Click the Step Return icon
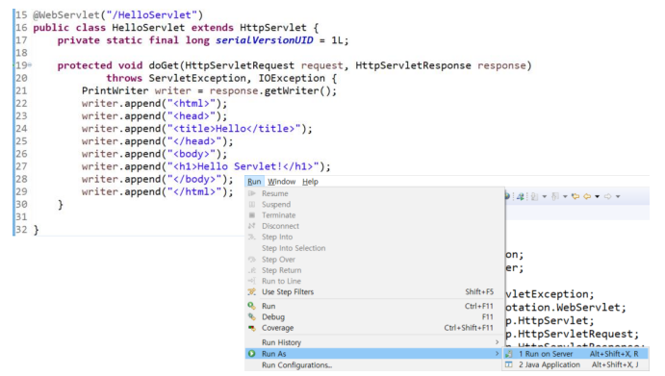Viewport: 665px width, 376px height. [252, 270]
